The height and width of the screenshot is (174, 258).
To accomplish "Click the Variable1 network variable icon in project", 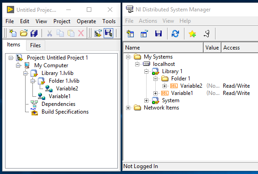I will (42, 96).
